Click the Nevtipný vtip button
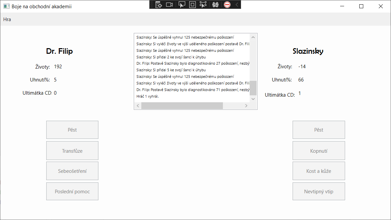Image resolution: width=391 pixels, height=220 pixels. coord(318,191)
